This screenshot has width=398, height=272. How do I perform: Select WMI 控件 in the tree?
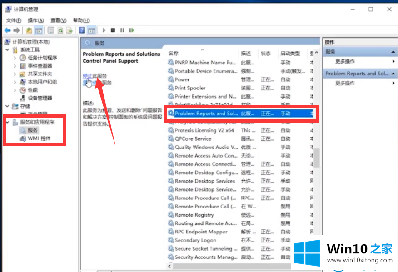click(x=39, y=138)
